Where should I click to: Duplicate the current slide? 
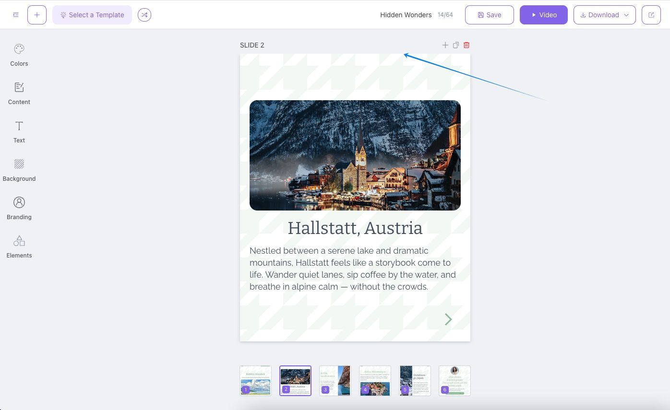456,45
